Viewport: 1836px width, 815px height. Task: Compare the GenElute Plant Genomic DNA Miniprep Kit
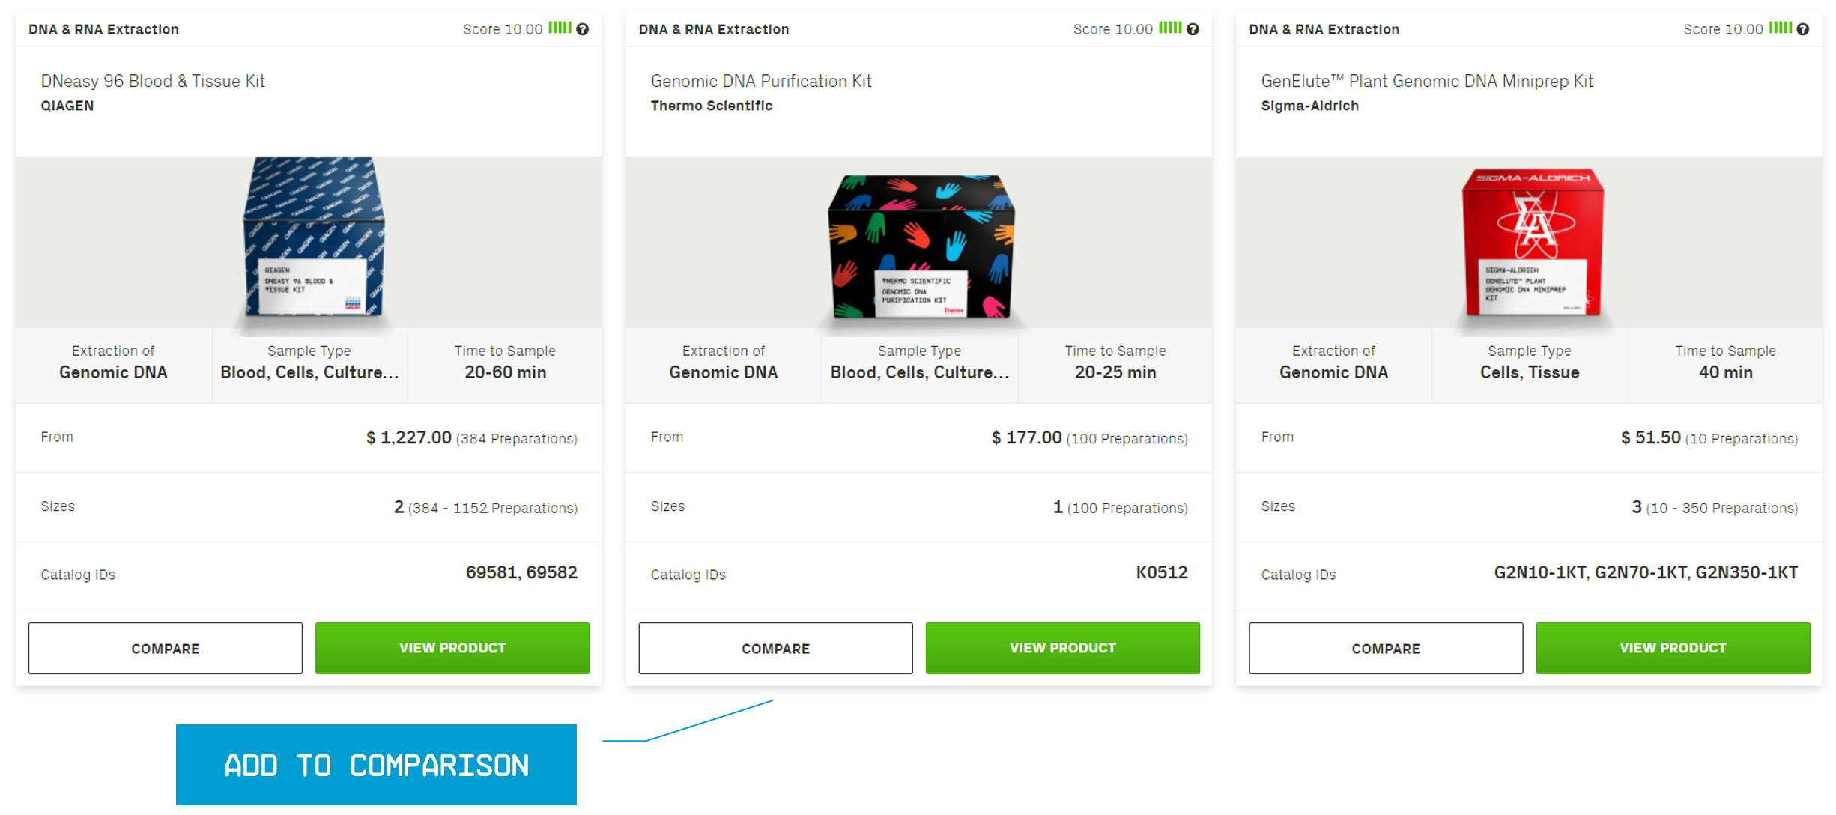[1386, 648]
